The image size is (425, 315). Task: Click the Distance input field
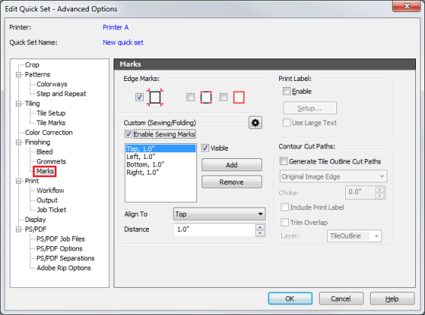214,229
